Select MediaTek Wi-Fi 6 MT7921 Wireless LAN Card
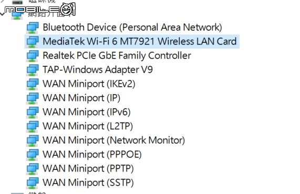This screenshot has height=194, width=300. (x=140, y=41)
